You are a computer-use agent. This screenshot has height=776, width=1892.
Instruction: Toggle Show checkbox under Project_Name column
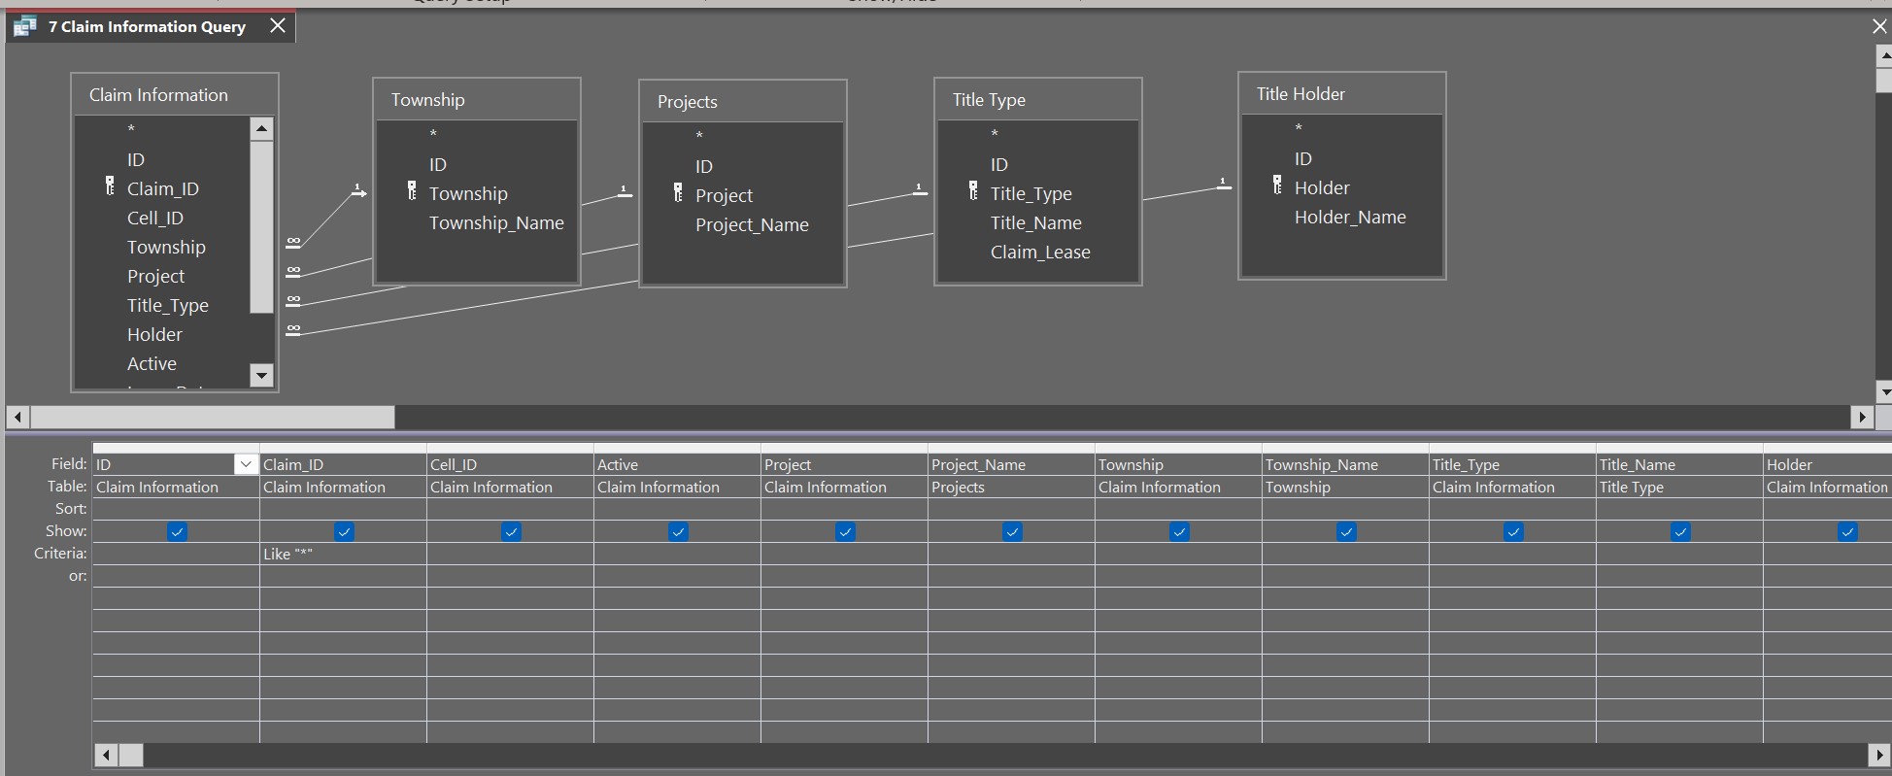[1012, 531]
